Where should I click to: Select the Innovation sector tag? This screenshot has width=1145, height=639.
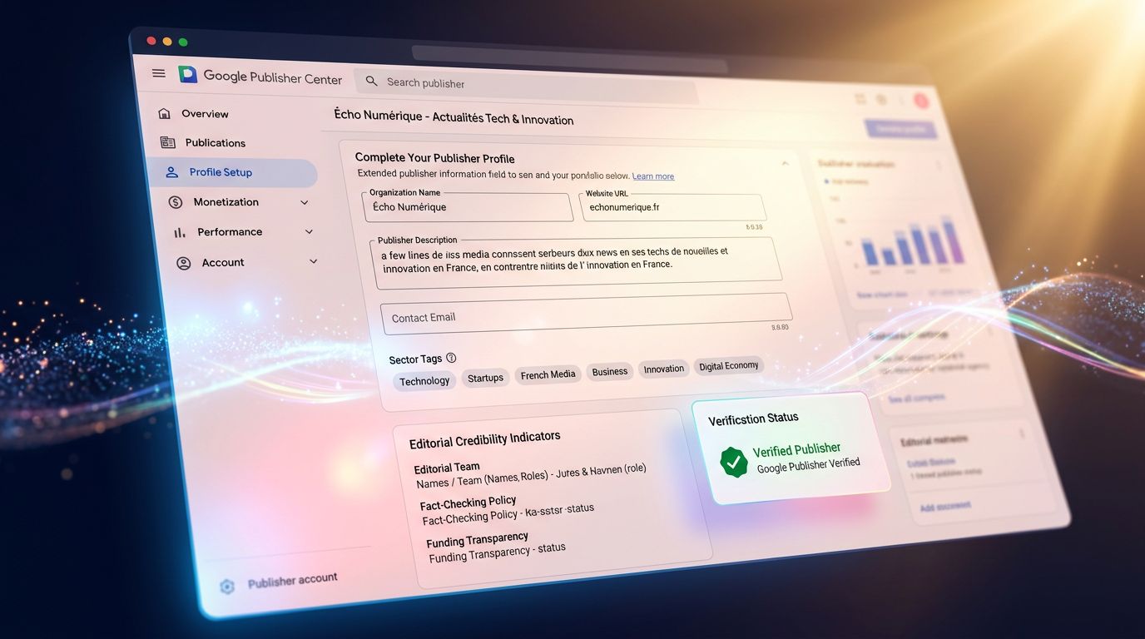(664, 369)
